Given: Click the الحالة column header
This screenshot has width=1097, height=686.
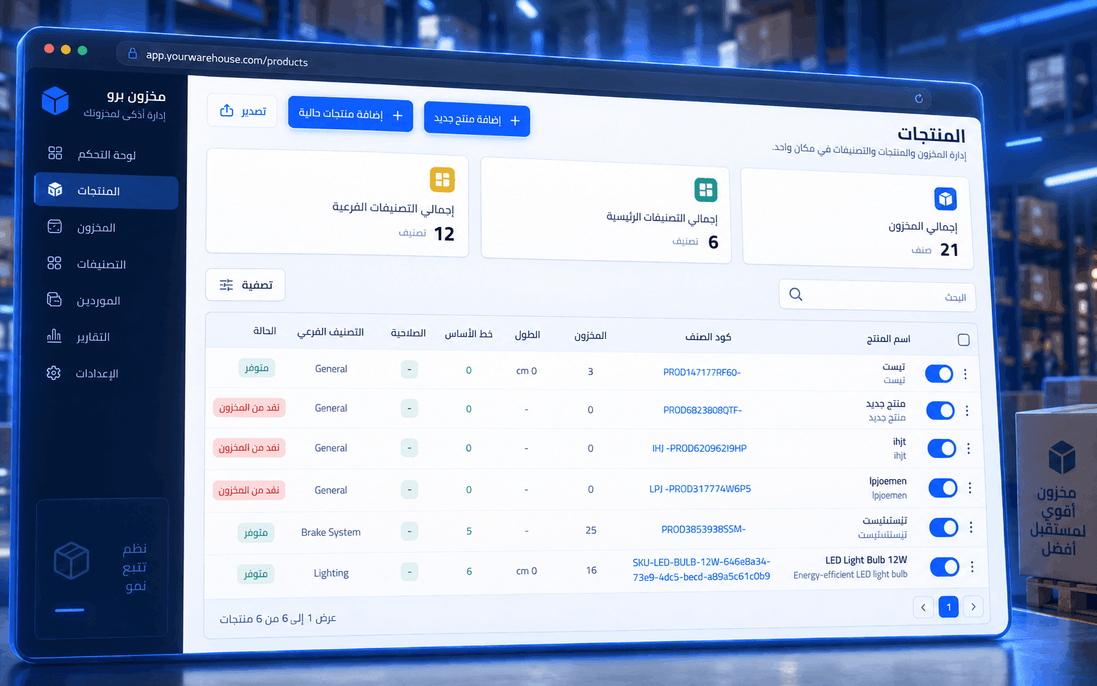Looking at the screenshot, I should pyautogui.click(x=264, y=331).
